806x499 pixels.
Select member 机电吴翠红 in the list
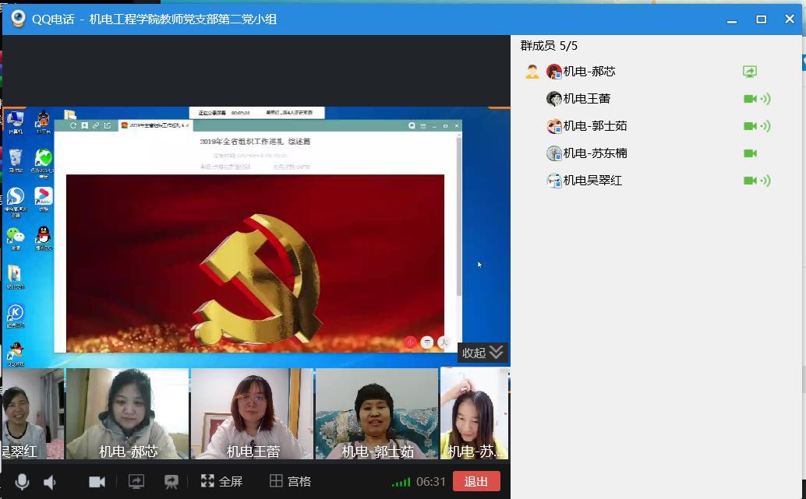592,181
